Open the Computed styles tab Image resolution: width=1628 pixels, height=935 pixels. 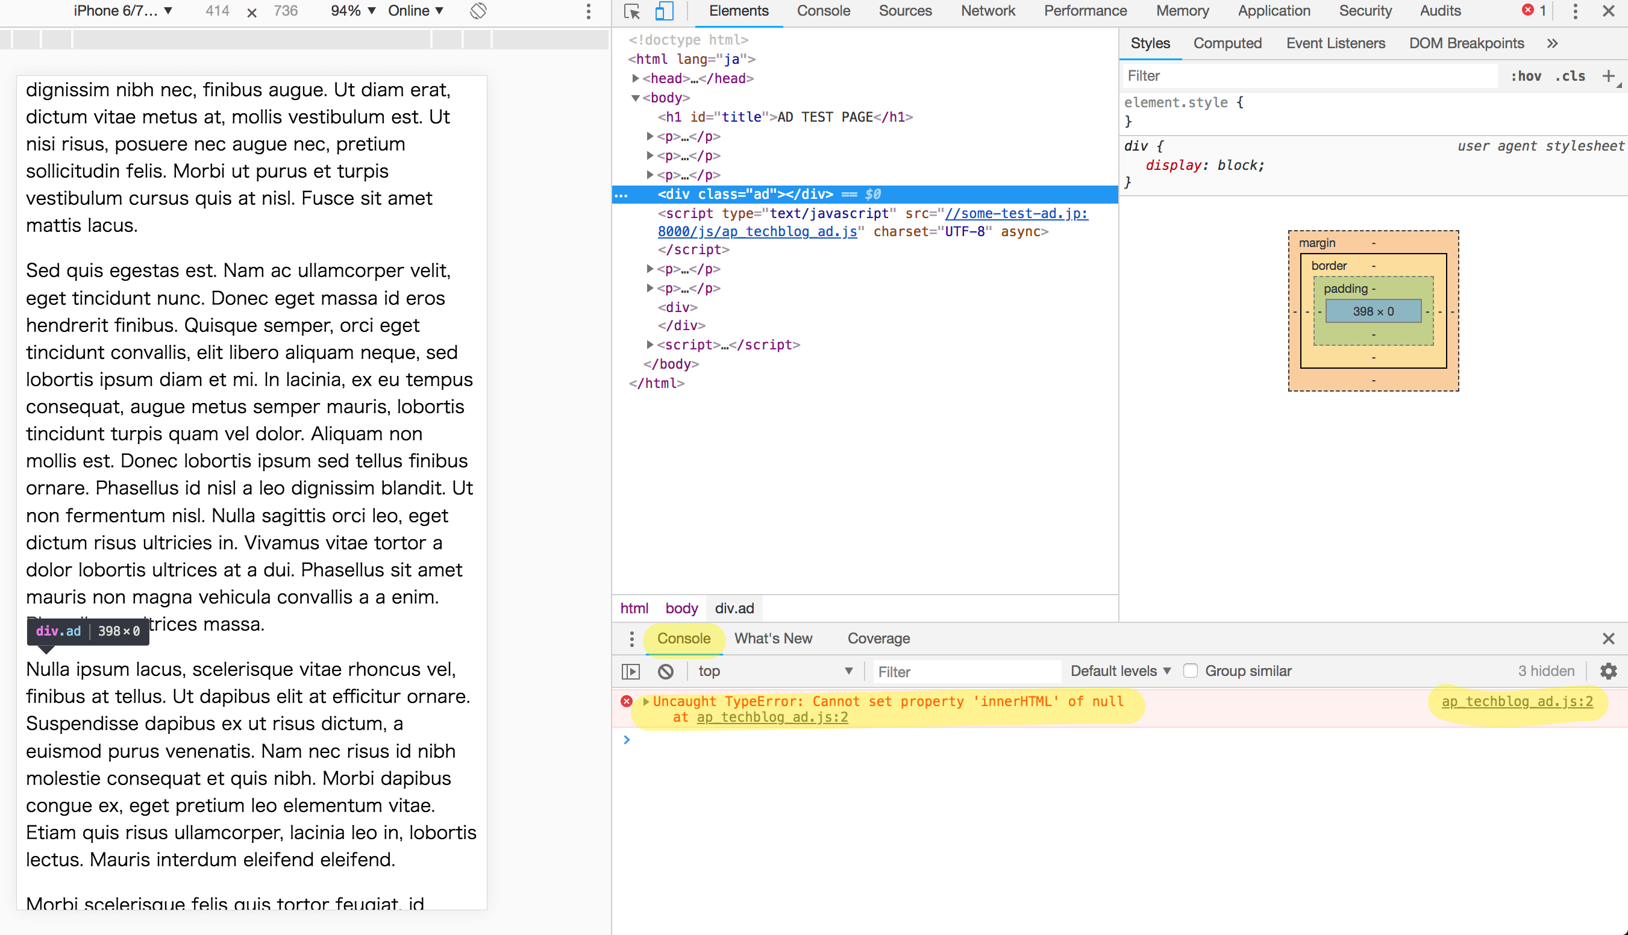[x=1227, y=43]
